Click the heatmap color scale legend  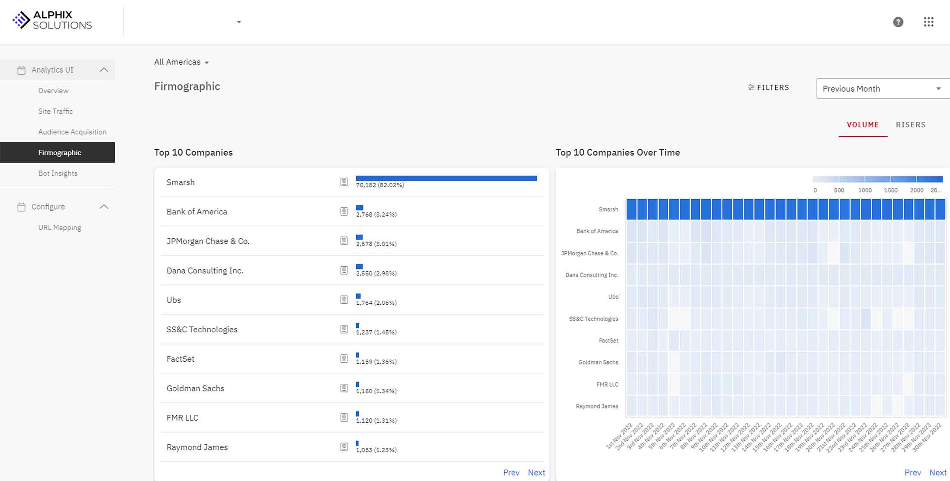tap(877, 179)
